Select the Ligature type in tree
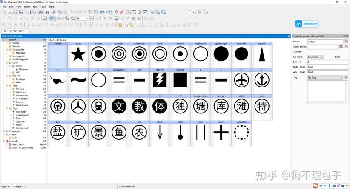 (x=20, y=121)
